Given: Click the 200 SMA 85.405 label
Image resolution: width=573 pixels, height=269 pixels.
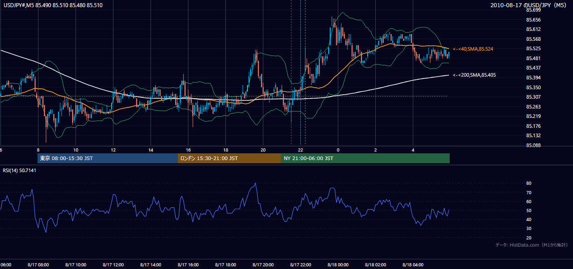Looking at the screenshot, I should click(x=474, y=75).
